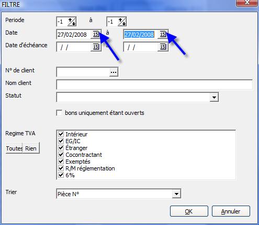This screenshot has height=225, width=259.
Task: Toggle the 6% TVA checkbox
Action: (x=61, y=175)
